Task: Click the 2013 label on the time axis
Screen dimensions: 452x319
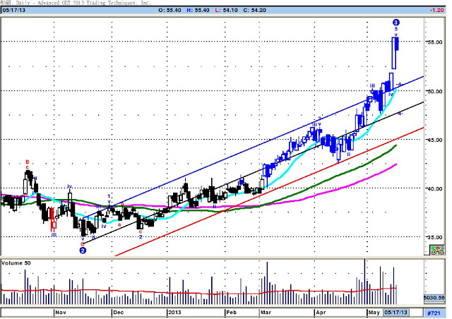Action: (x=174, y=313)
